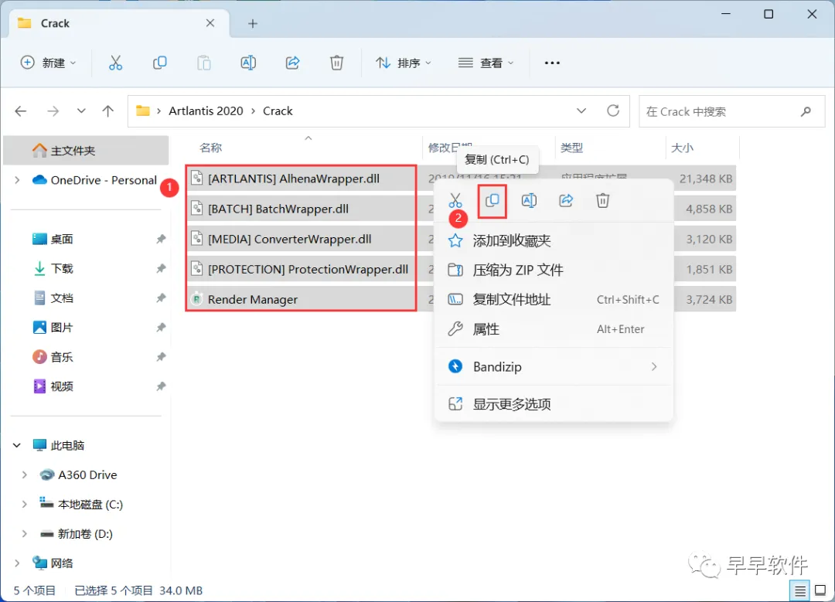Click the trash Delete icon in context menu
This screenshot has height=602, width=835.
click(x=602, y=201)
